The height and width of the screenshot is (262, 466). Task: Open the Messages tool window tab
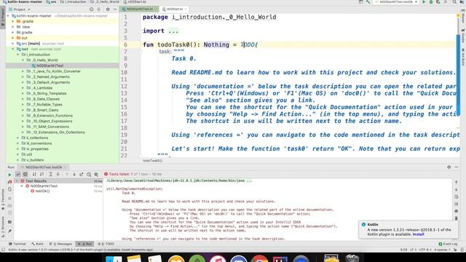[60, 244]
